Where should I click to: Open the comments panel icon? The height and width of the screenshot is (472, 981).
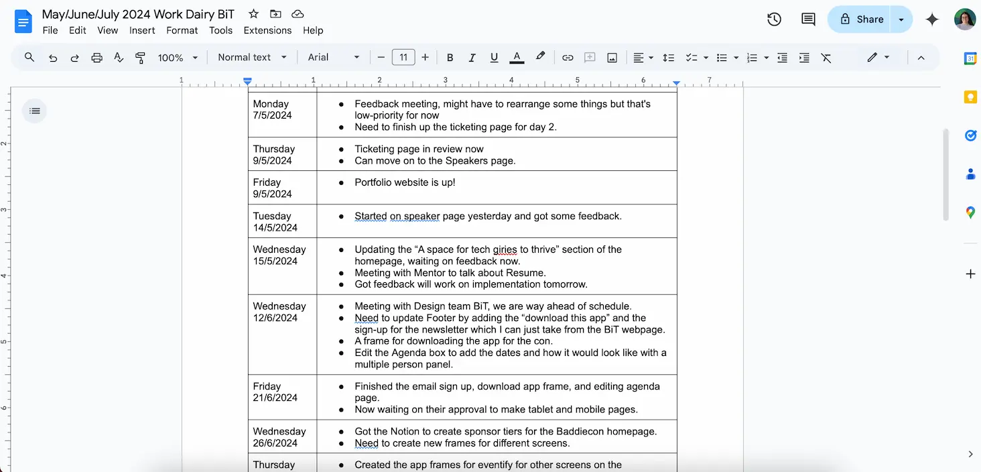[808, 19]
